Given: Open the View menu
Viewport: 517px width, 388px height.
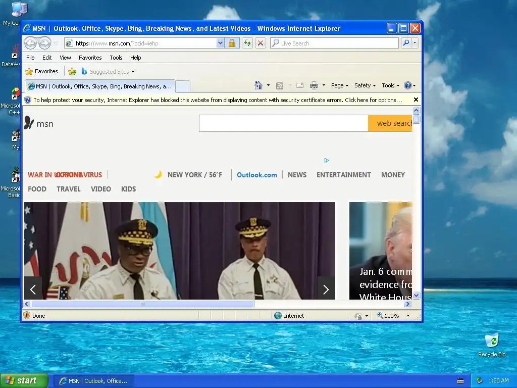Looking at the screenshot, I should [65, 58].
